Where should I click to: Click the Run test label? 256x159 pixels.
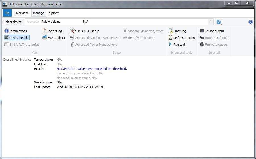click(x=179, y=45)
